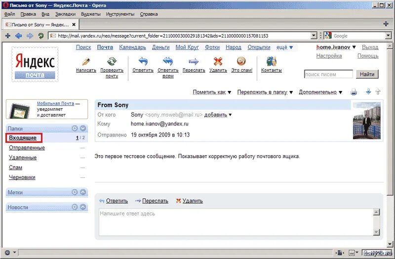
Task: Expand the ещё services dropdown
Action: click(x=285, y=47)
